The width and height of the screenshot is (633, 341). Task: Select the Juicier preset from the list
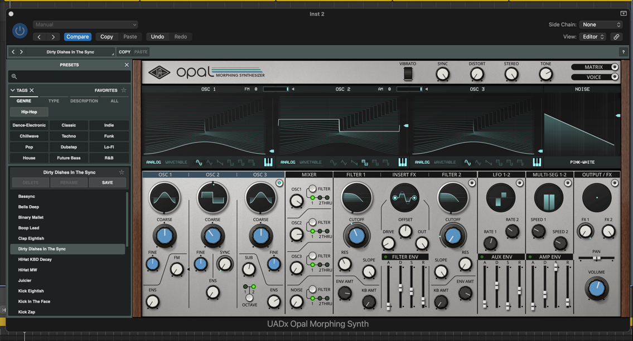[25, 280]
